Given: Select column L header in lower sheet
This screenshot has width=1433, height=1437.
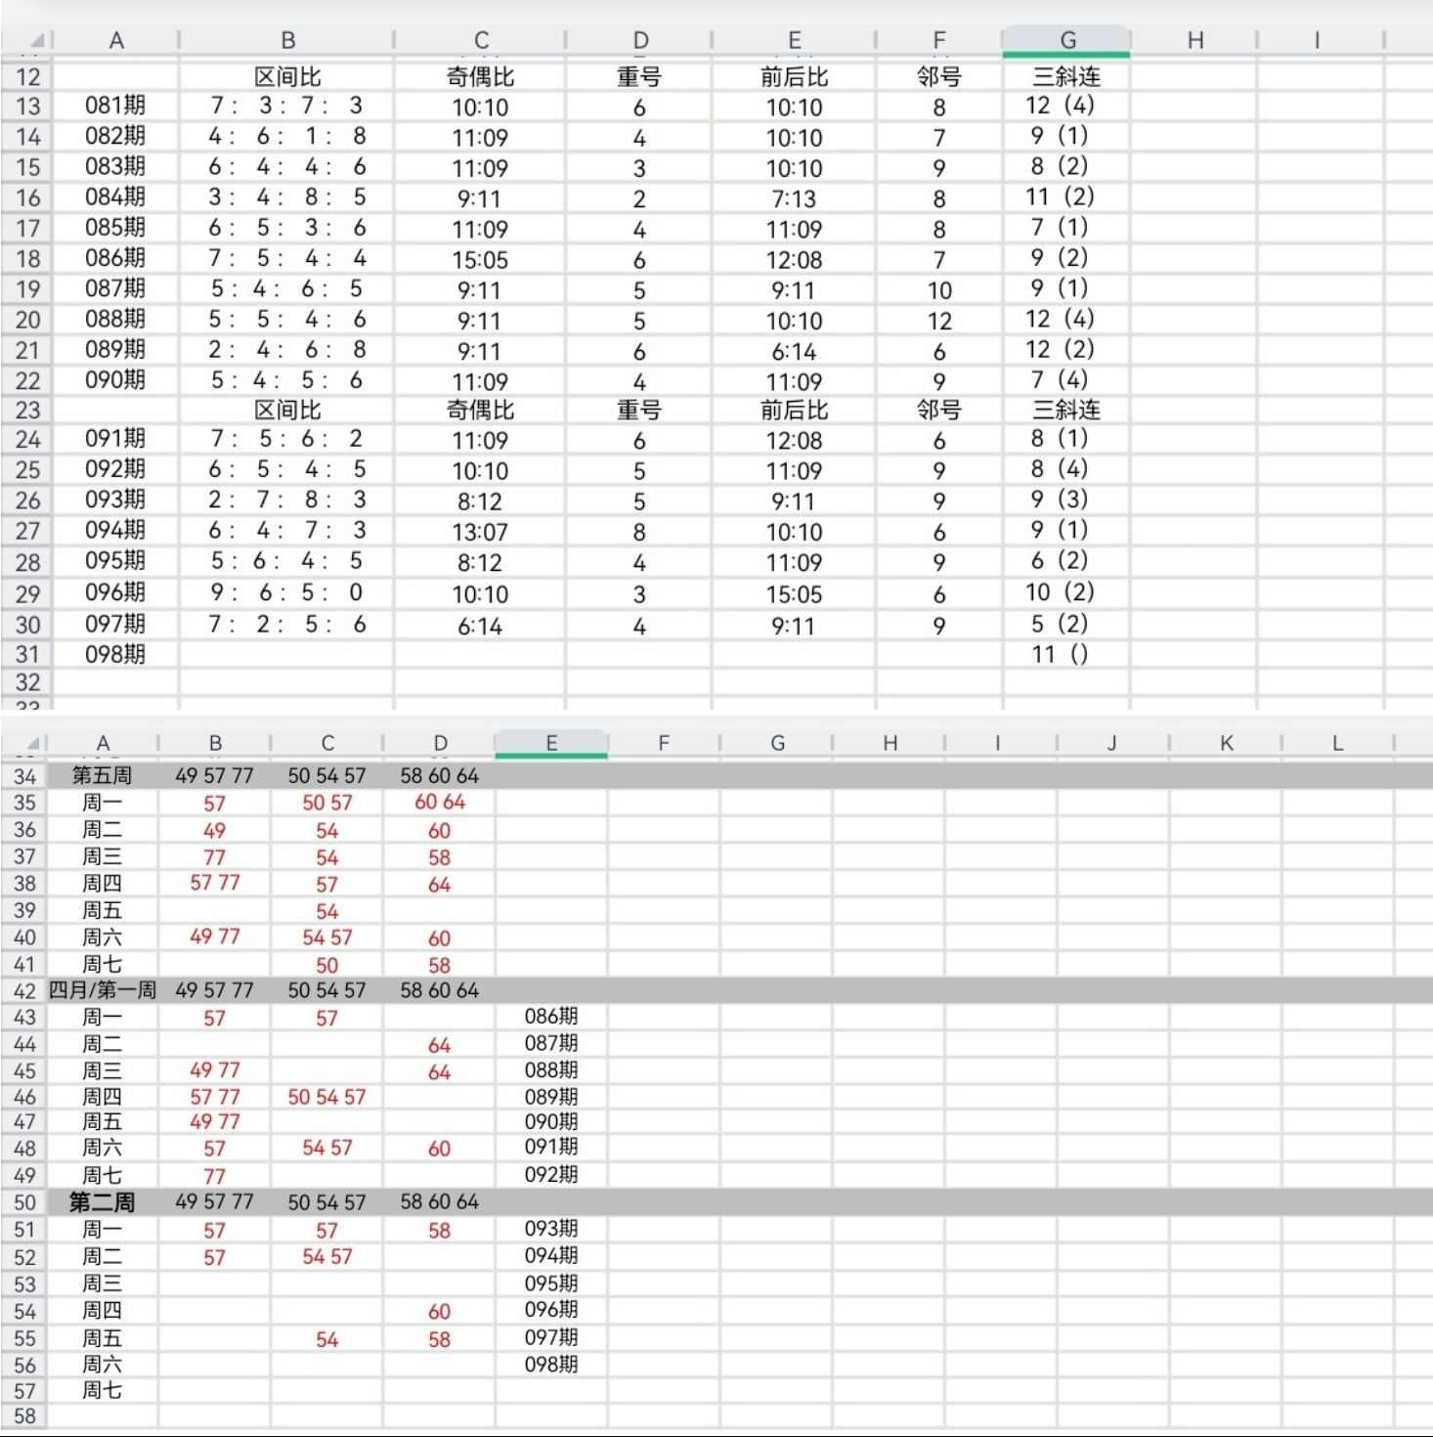Looking at the screenshot, I should click(1337, 744).
